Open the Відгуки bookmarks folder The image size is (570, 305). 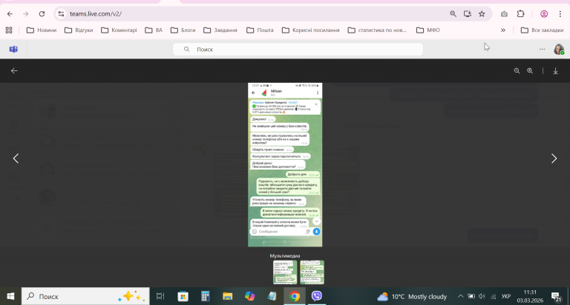(x=79, y=30)
